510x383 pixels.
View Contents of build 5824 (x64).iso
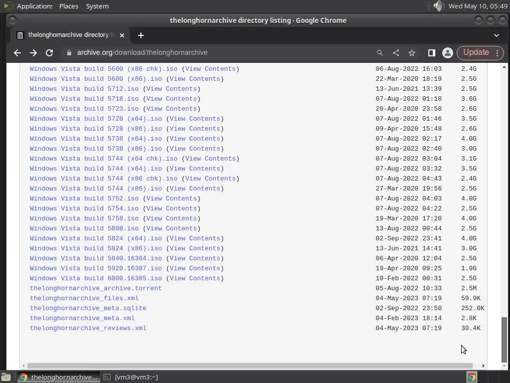(x=195, y=238)
